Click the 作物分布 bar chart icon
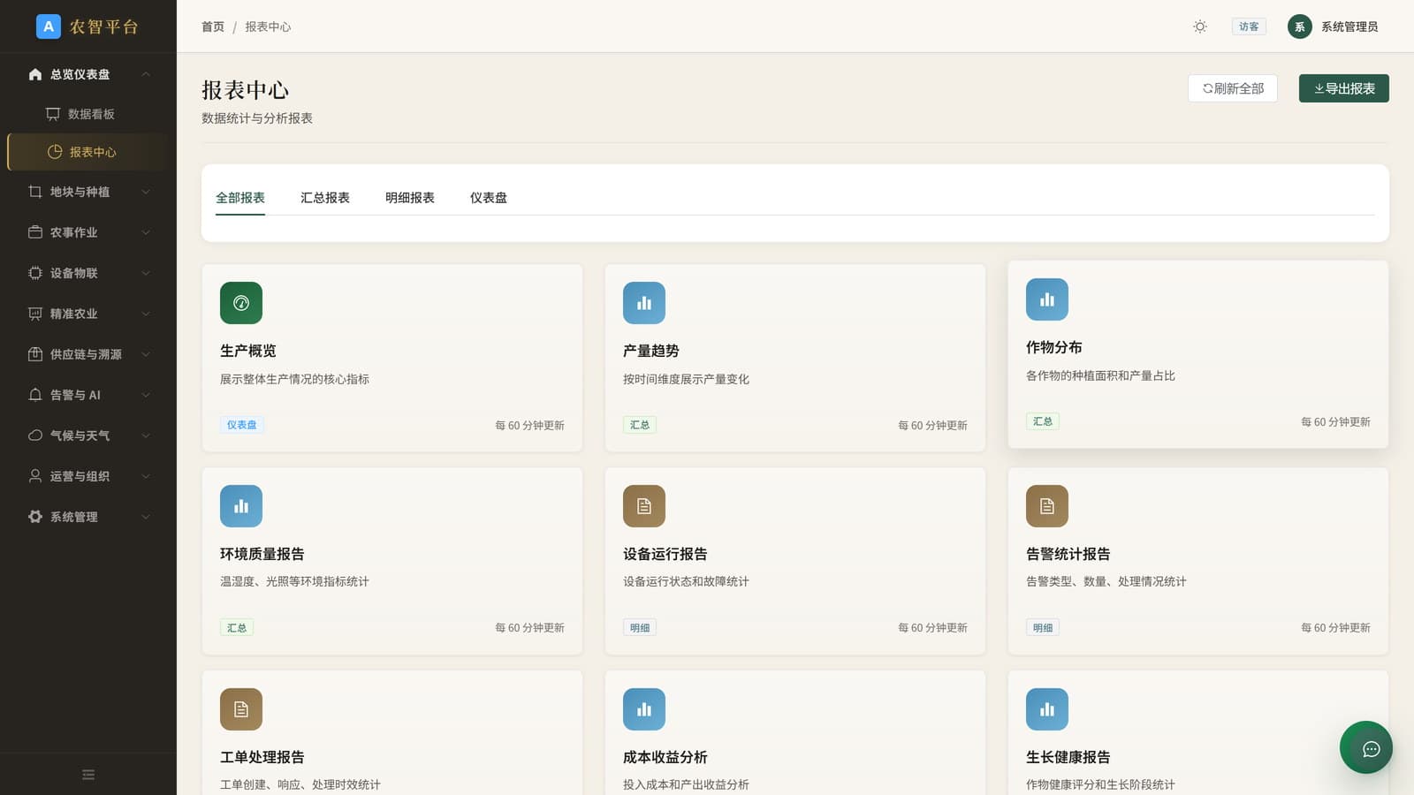1414x795 pixels. coord(1047,299)
